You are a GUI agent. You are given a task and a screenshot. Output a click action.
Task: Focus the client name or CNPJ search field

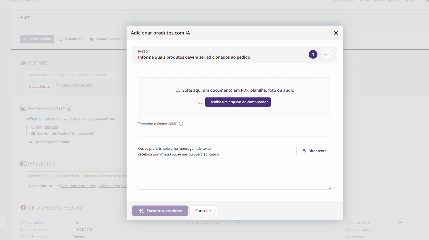pos(76,75)
